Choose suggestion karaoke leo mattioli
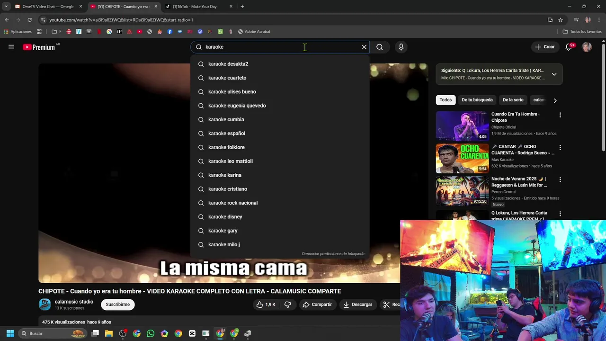Image resolution: width=606 pixels, height=341 pixels. pos(279,161)
